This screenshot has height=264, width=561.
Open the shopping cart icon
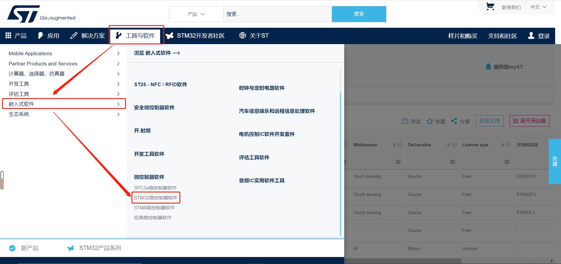[x=490, y=6]
